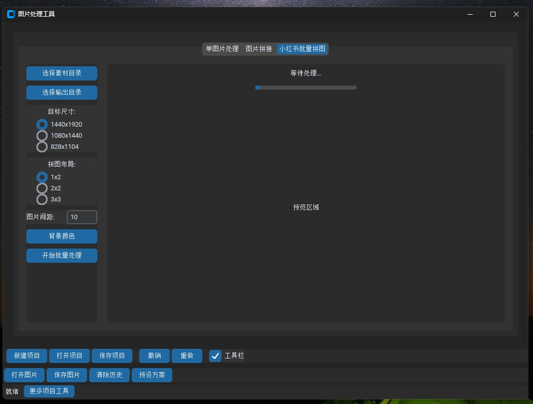Viewport: 533px width, 404px height.
Task: Click the 等待处理... status label
Action: click(x=306, y=73)
